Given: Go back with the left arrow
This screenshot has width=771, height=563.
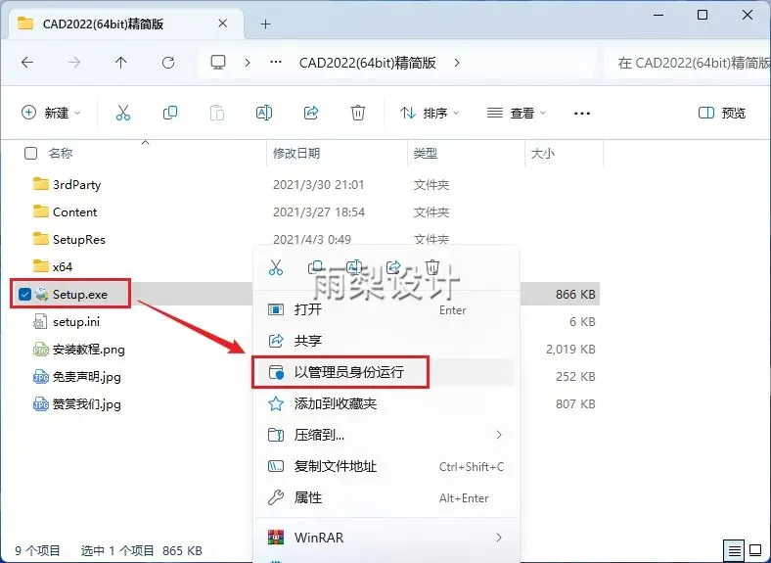Looking at the screenshot, I should coord(27,63).
